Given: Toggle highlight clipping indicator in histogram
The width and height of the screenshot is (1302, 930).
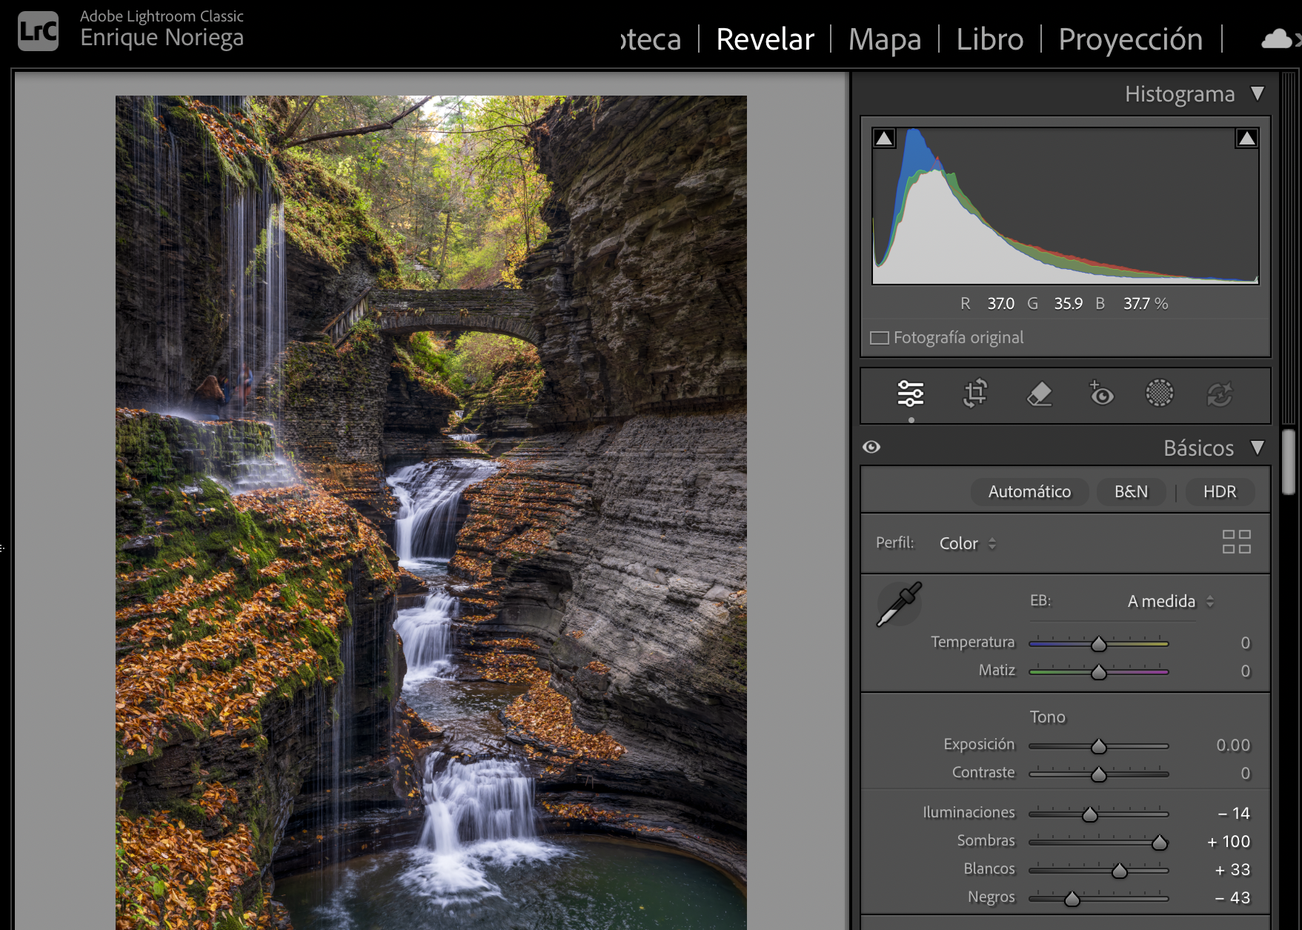Looking at the screenshot, I should (x=1246, y=139).
